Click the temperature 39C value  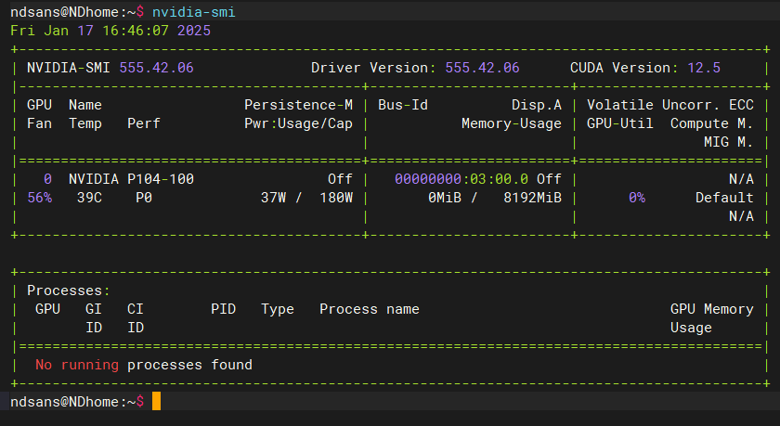(89, 198)
